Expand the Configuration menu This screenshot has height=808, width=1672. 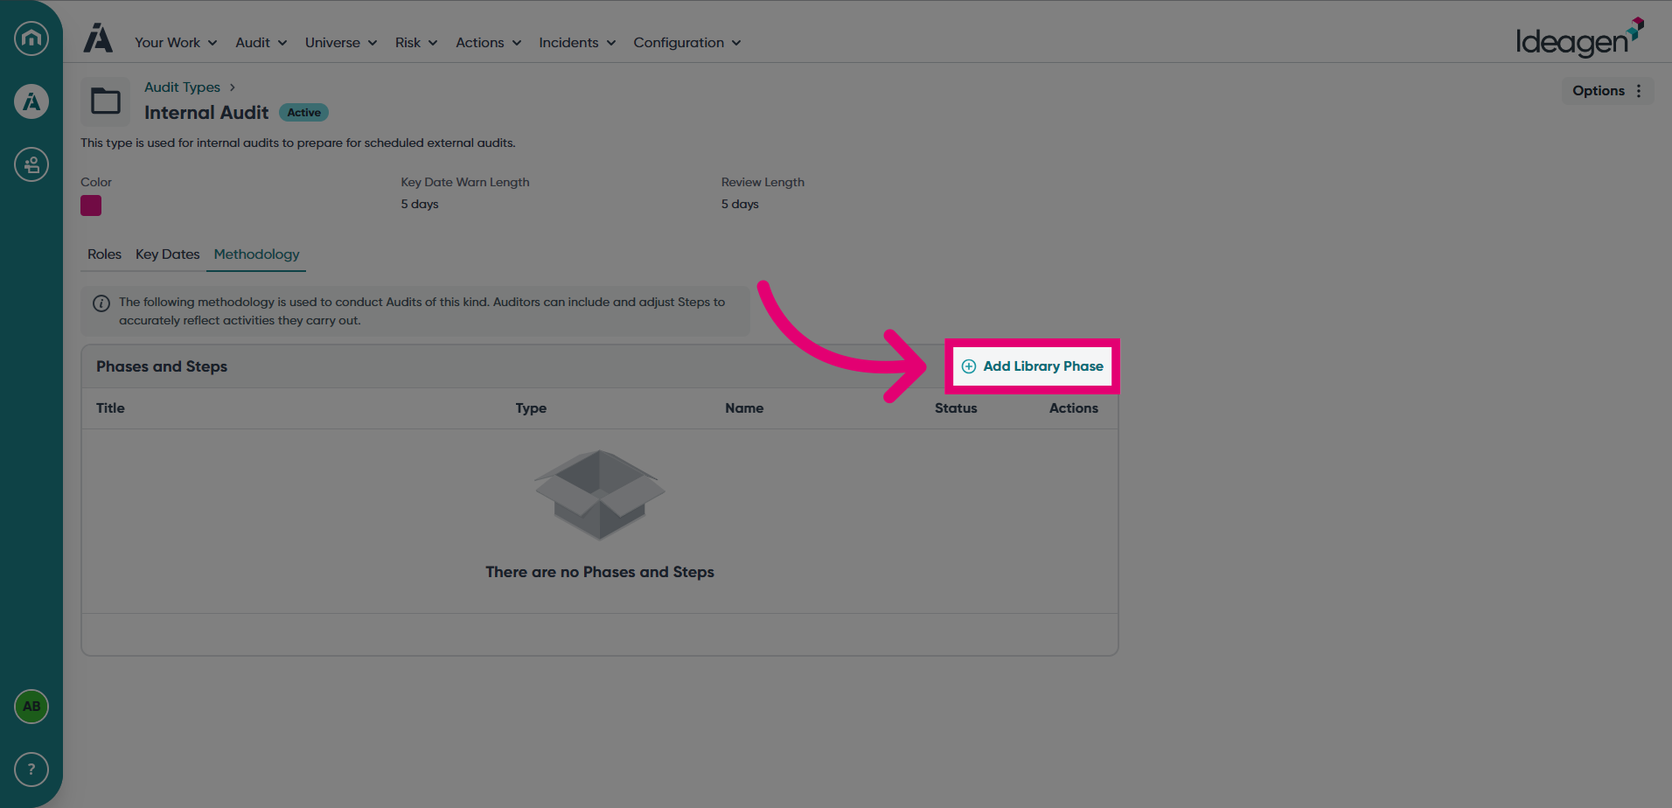pyautogui.click(x=687, y=43)
